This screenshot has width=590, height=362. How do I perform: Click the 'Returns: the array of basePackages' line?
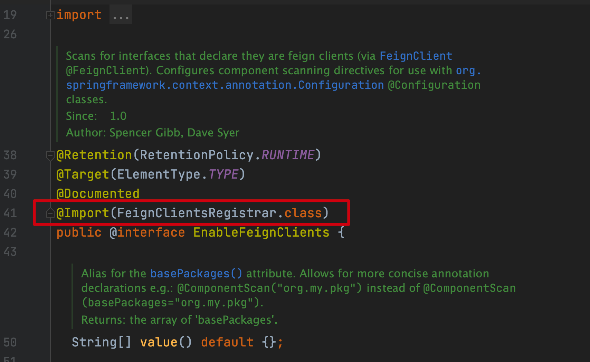[179, 320]
